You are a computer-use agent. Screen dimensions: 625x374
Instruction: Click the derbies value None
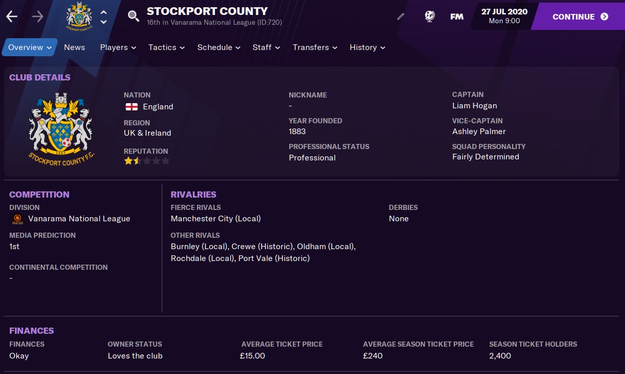399,219
